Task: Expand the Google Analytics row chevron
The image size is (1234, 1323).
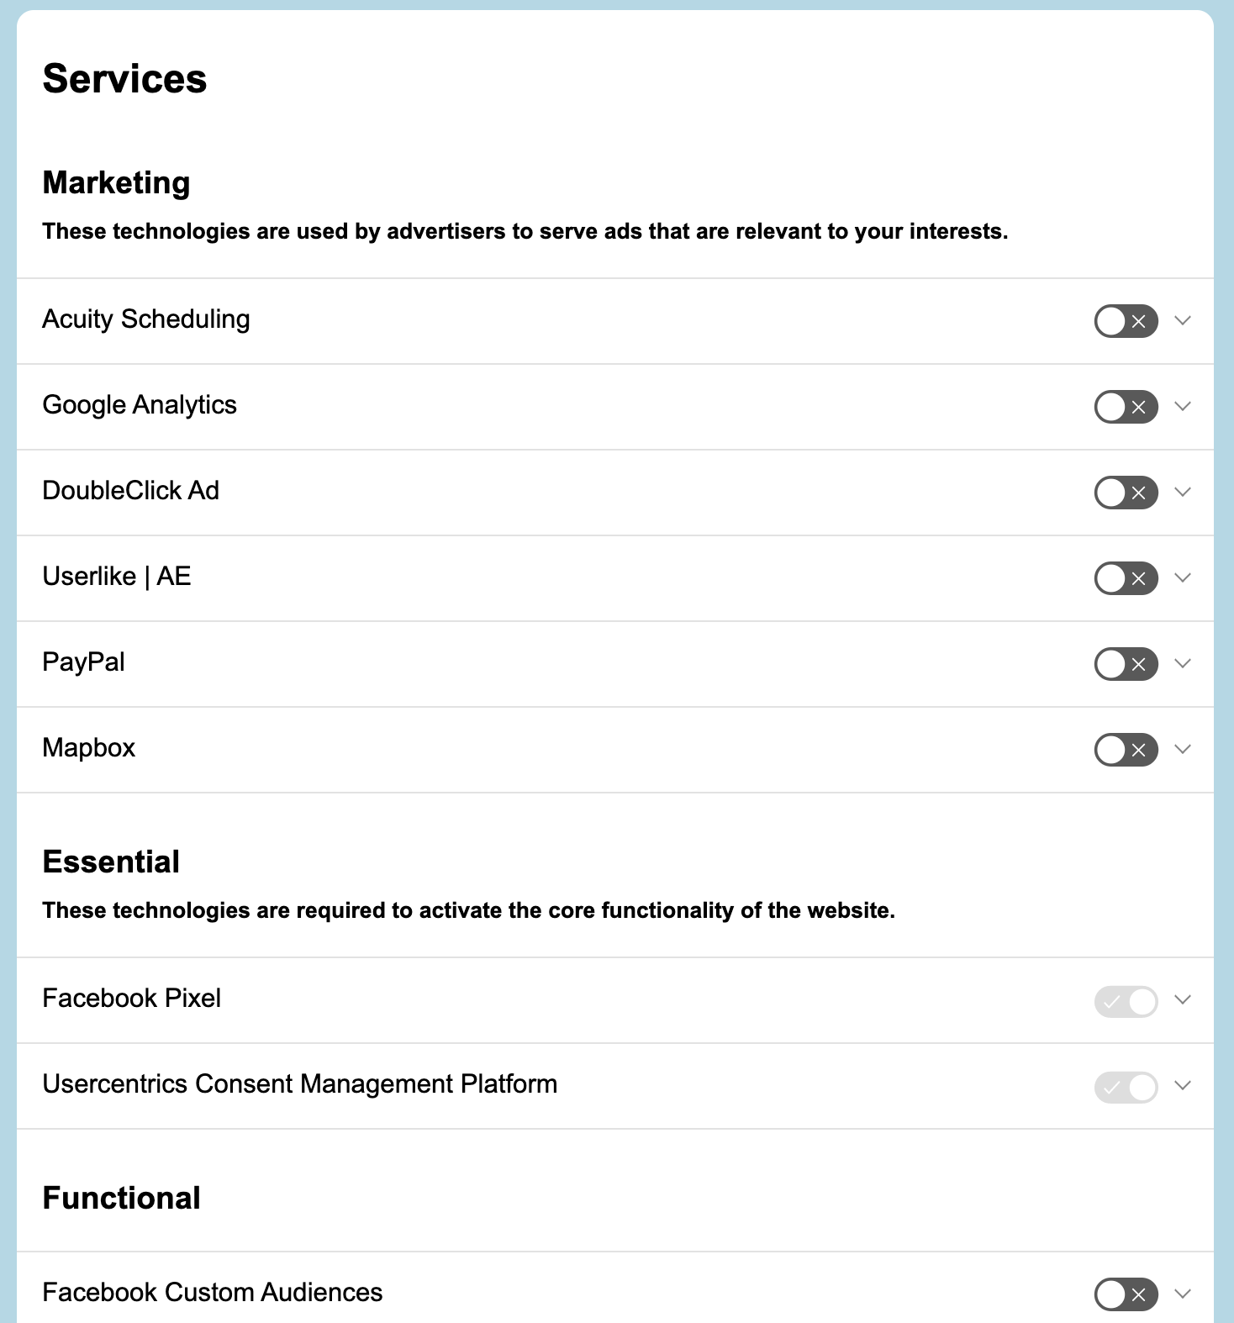Action: (x=1183, y=407)
